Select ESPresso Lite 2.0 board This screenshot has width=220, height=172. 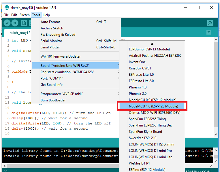coord(152,81)
